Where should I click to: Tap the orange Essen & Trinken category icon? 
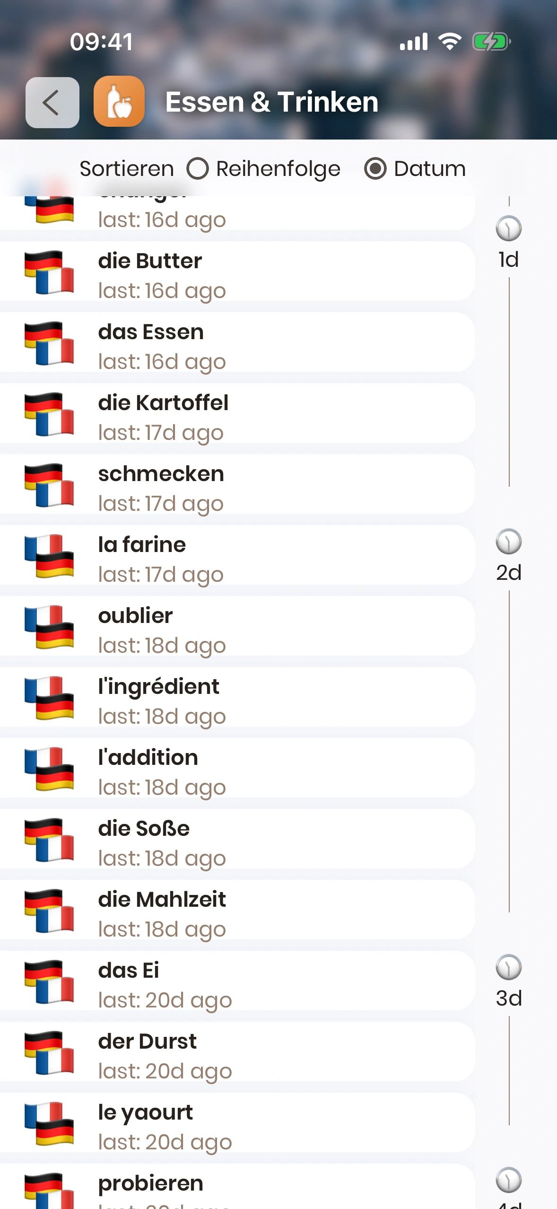(x=119, y=102)
